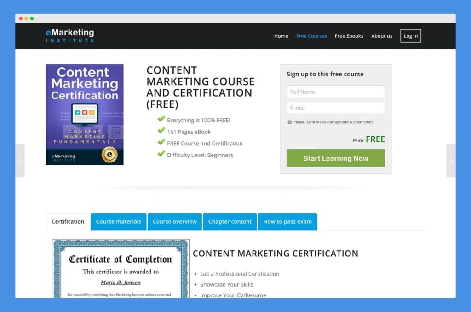Click the eMarketing Institute logo
This screenshot has height=312, width=471.
(x=69, y=35)
